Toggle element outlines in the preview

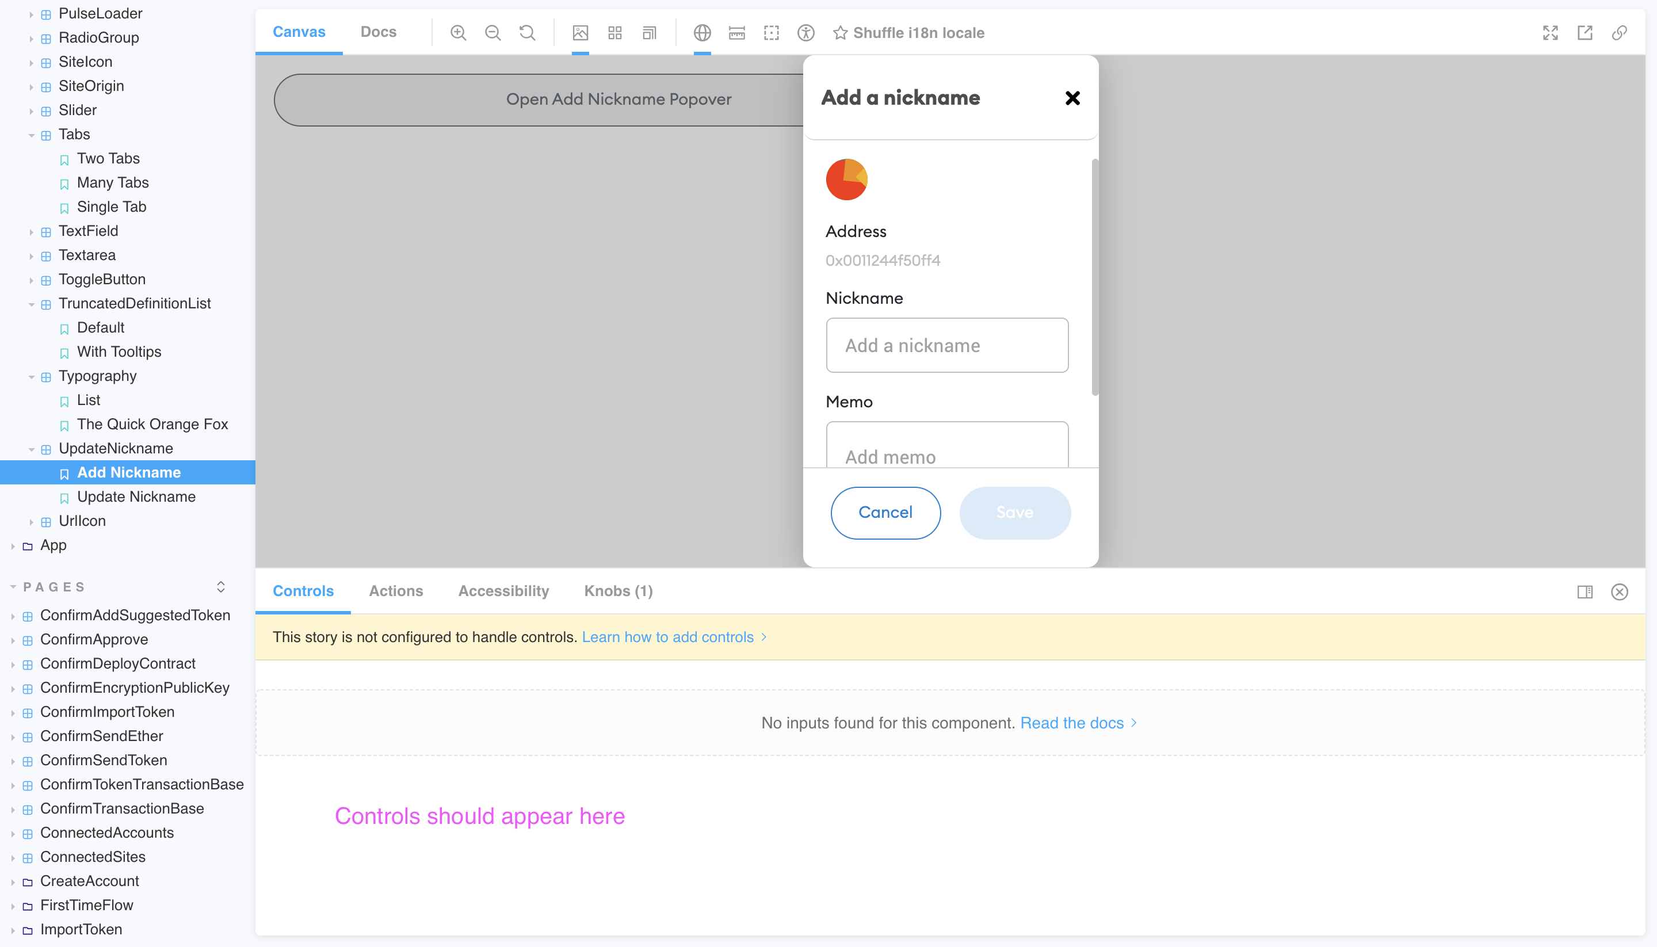[x=772, y=33]
